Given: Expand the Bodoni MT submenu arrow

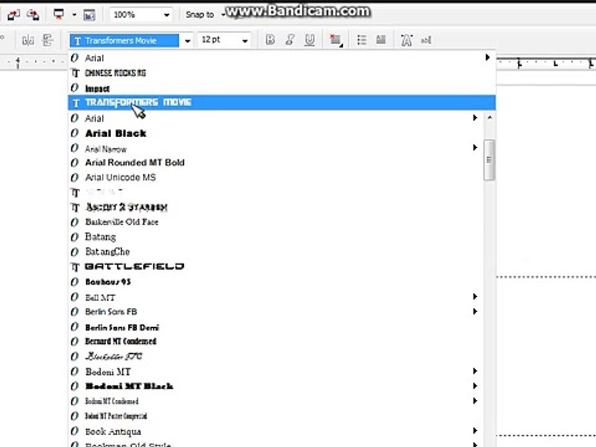Looking at the screenshot, I should click(x=475, y=371).
